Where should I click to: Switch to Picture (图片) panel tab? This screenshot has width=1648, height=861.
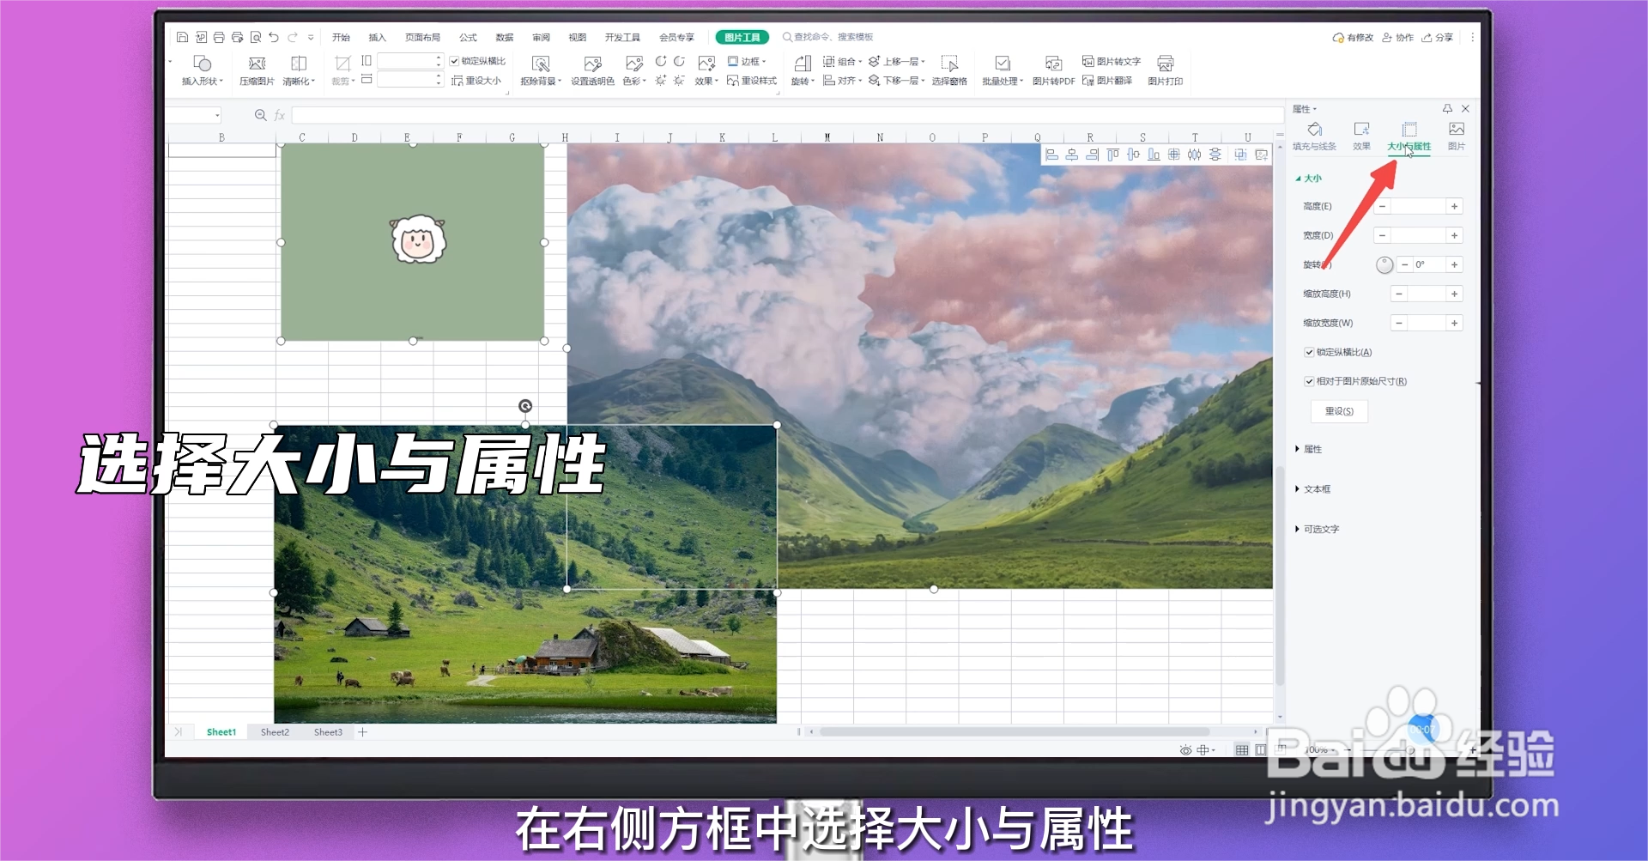pyautogui.click(x=1457, y=136)
